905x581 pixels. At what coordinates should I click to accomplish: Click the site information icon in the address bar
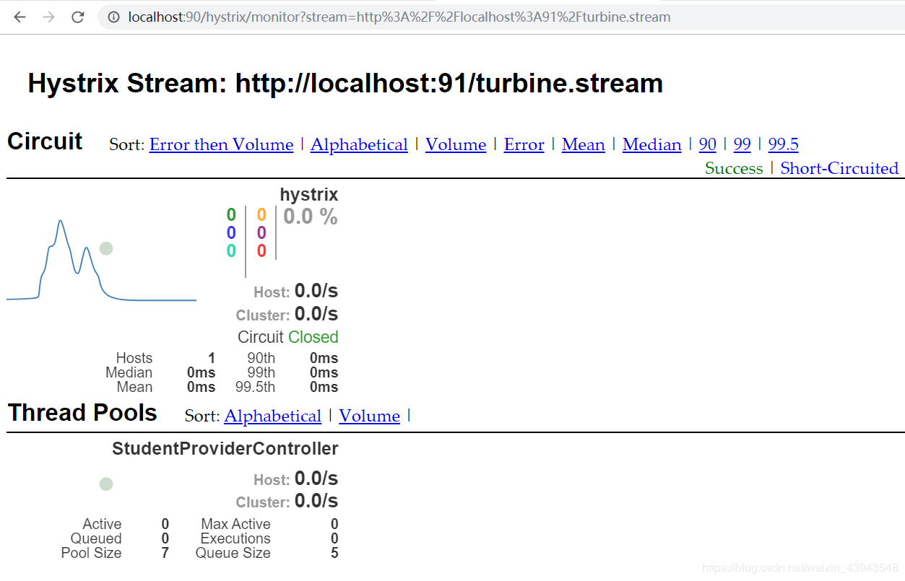[x=113, y=17]
